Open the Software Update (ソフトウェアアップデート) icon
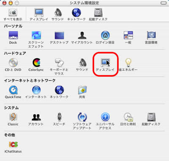Viewport: 169px width, 161px height. (82, 117)
